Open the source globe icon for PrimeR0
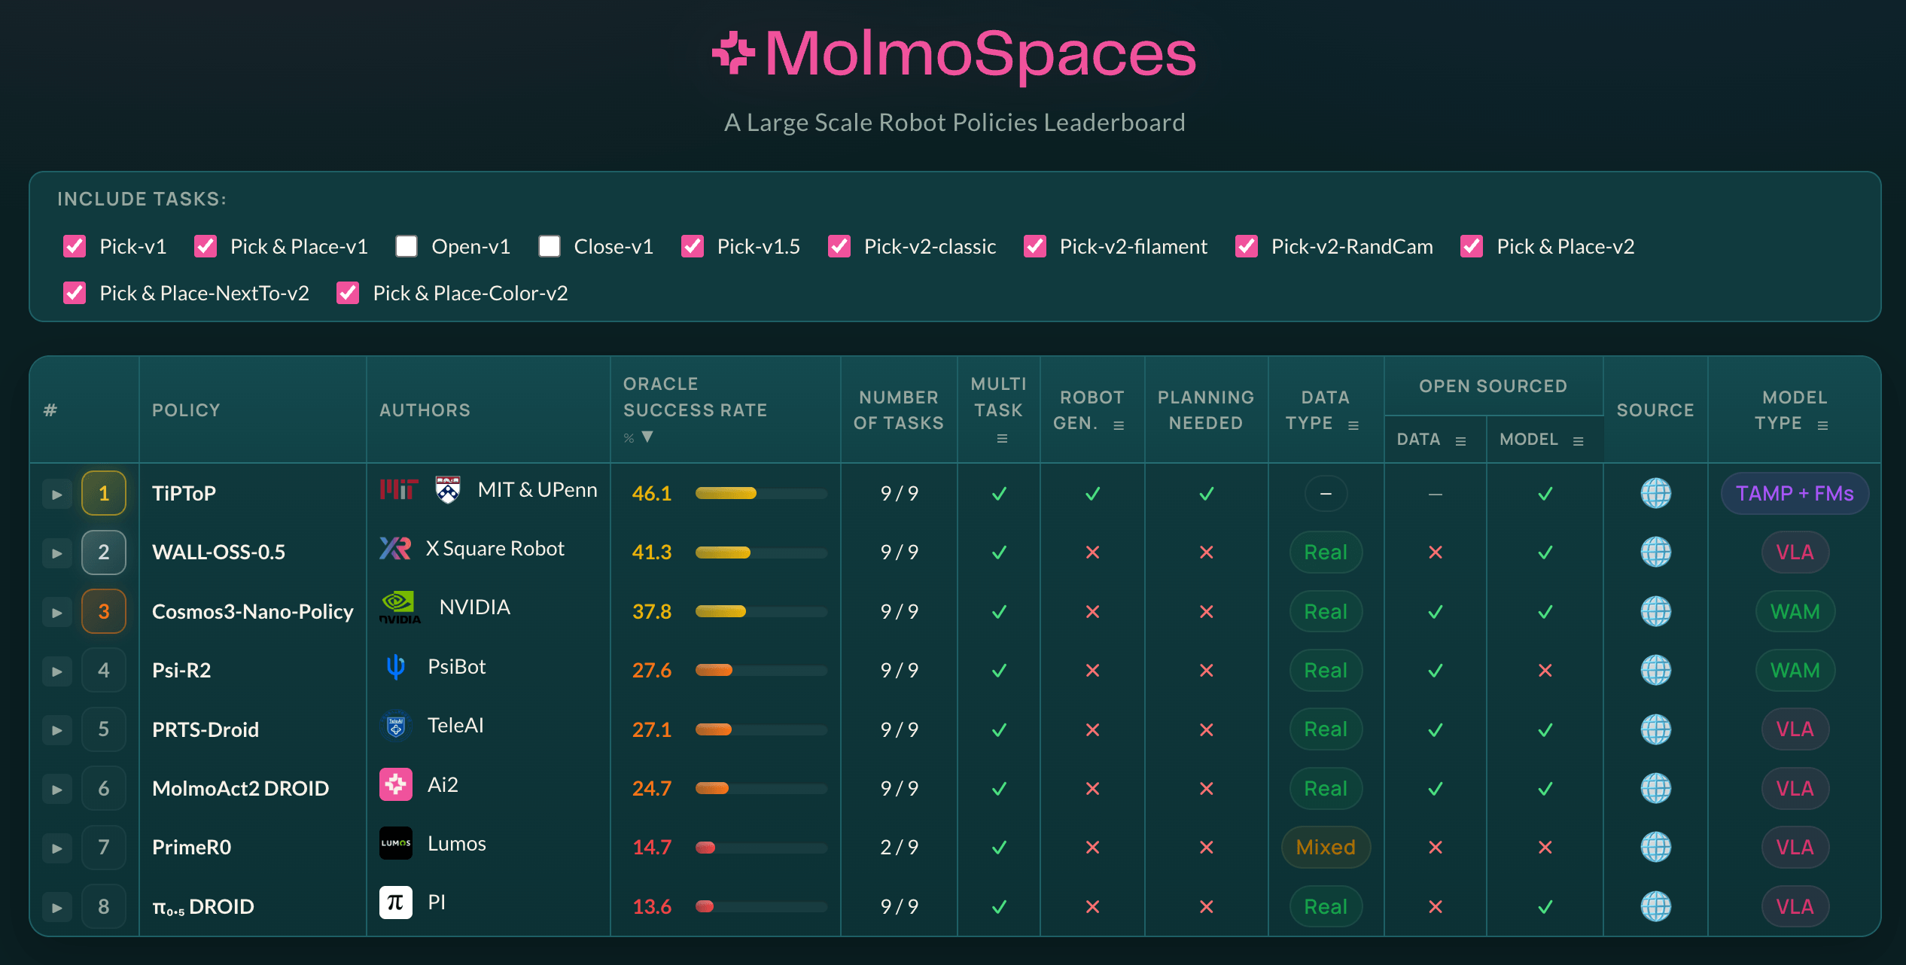 coord(1655,847)
